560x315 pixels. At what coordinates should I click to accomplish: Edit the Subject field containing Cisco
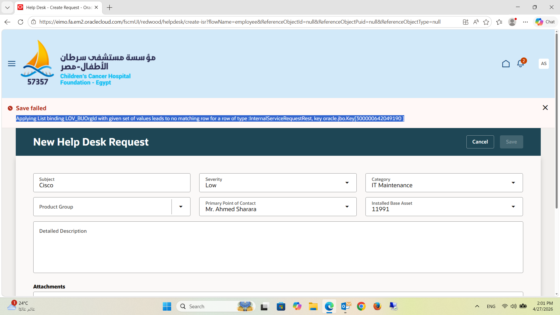(x=112, y=183)
